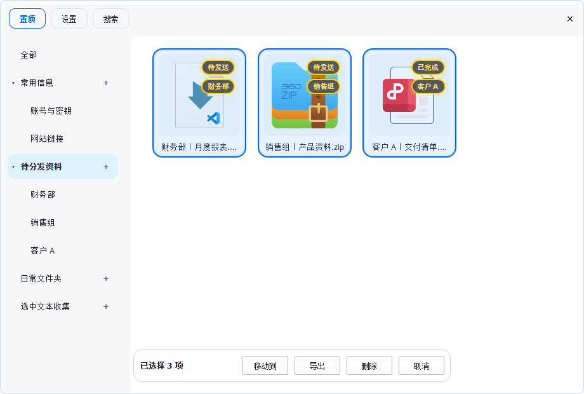
Task: Select the 常用信息 category
Action: point(63,83)
